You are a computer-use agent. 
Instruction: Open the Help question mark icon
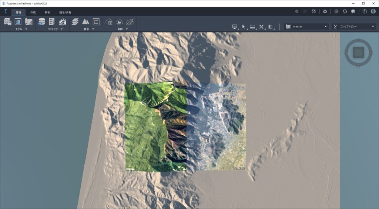(x=365, y=11)
